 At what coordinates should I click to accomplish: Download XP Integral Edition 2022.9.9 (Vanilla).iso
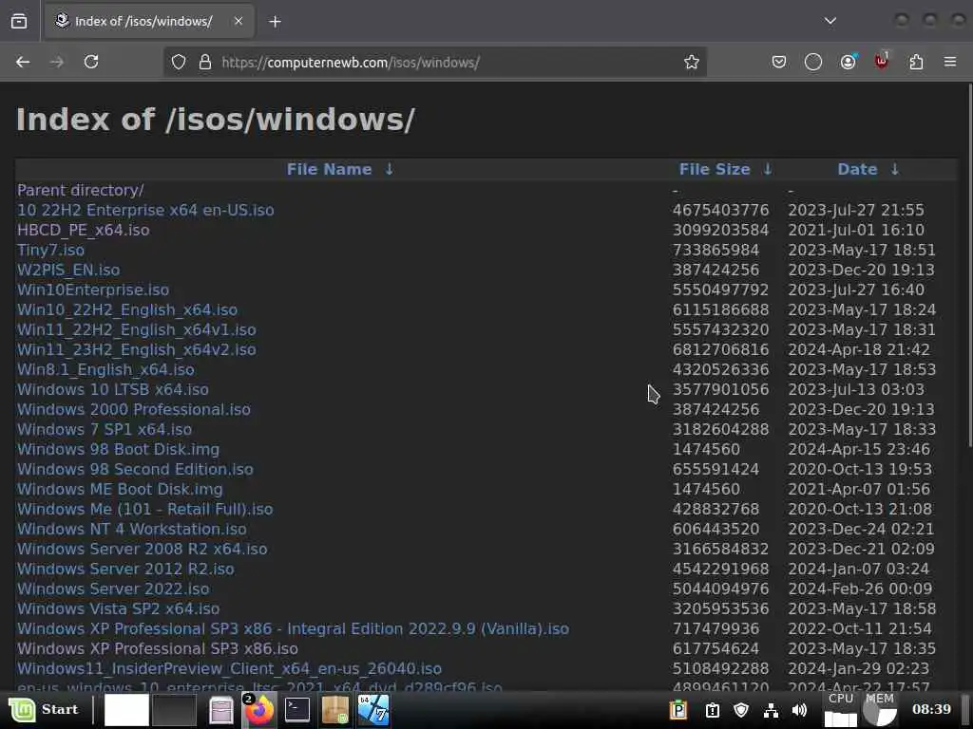[293, 628]
